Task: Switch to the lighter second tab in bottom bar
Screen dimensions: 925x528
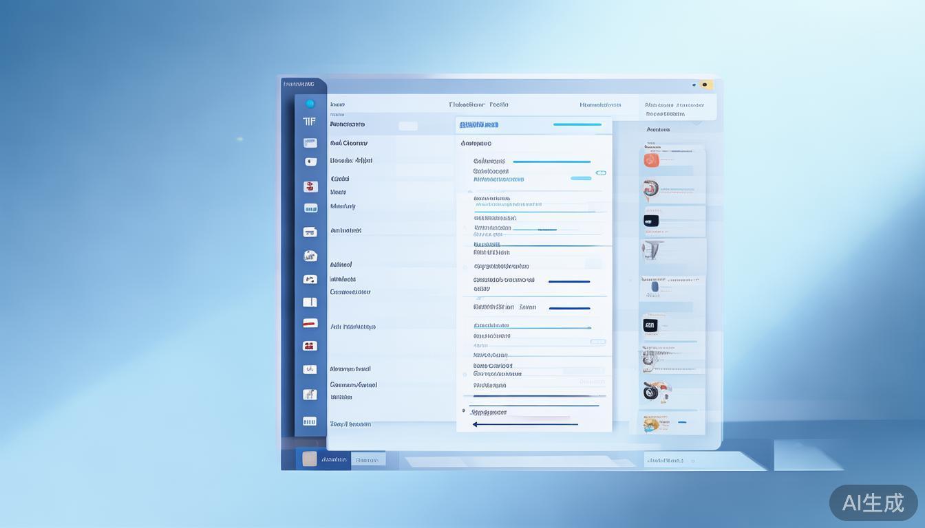Action: (368, 460)
